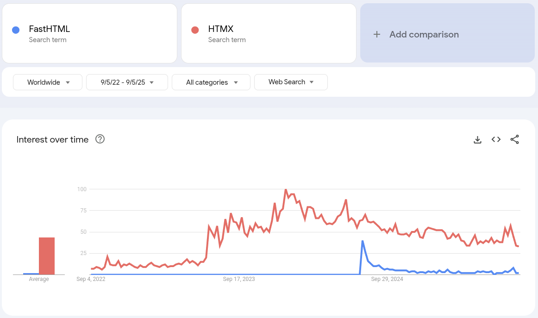Screen dimensions: 538x318
Task: Click the plus icon in Add comparison
Action: tap(377, 34)
